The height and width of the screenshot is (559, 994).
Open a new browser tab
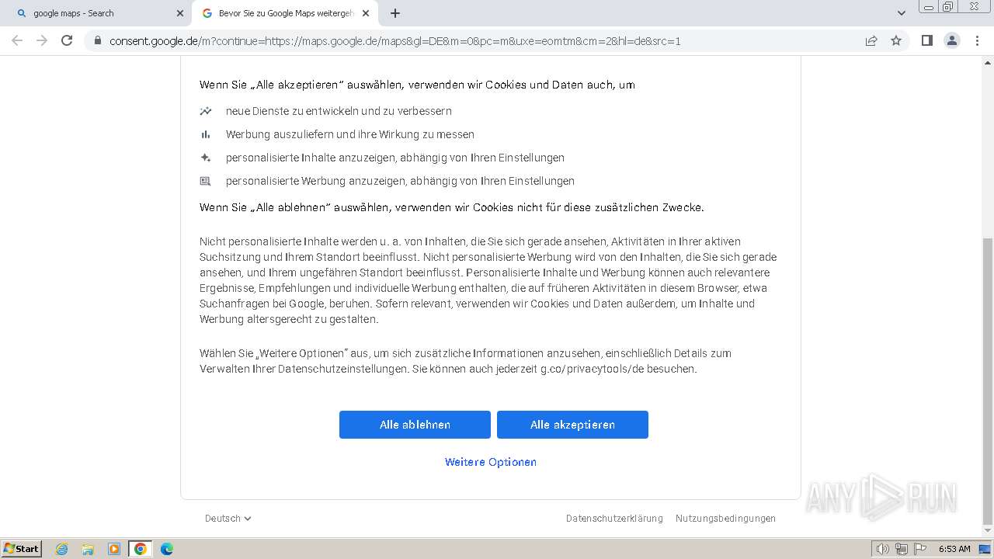point(395,13)
